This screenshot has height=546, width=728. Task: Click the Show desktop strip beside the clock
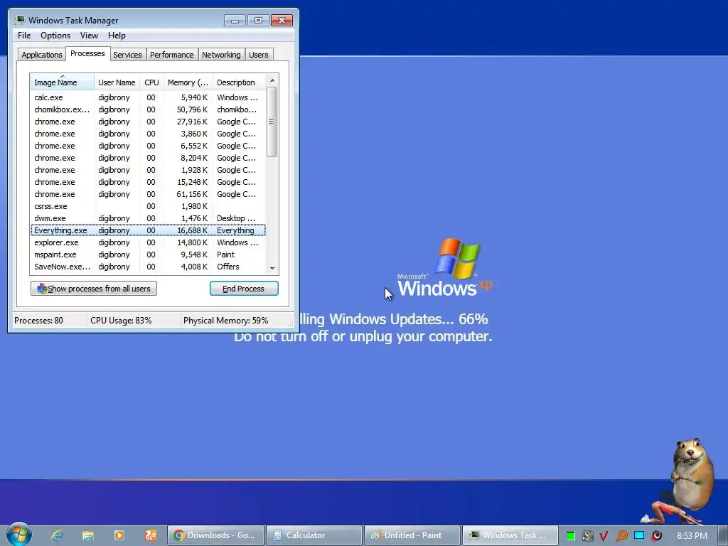point(723,535)
